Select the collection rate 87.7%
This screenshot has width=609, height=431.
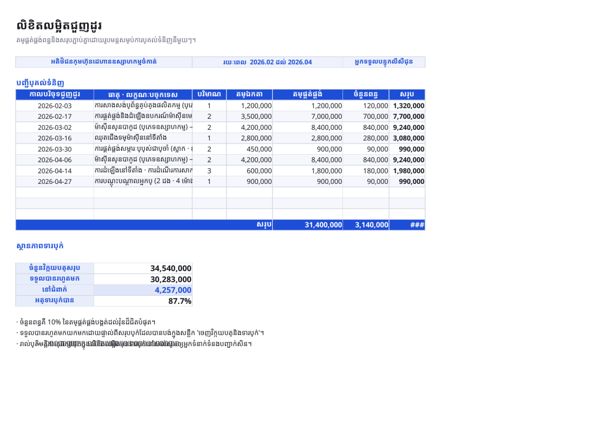(143, 301)
